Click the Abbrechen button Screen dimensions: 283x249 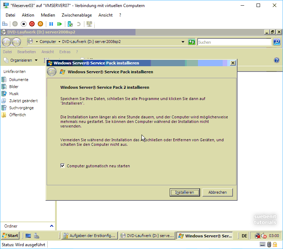click(217, 192)
